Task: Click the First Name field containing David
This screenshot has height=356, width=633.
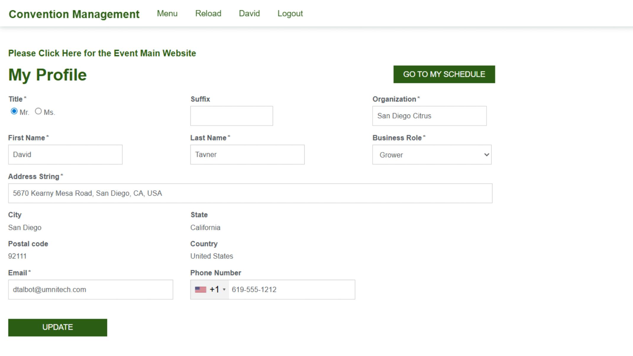Action: [x=65, y=155]
